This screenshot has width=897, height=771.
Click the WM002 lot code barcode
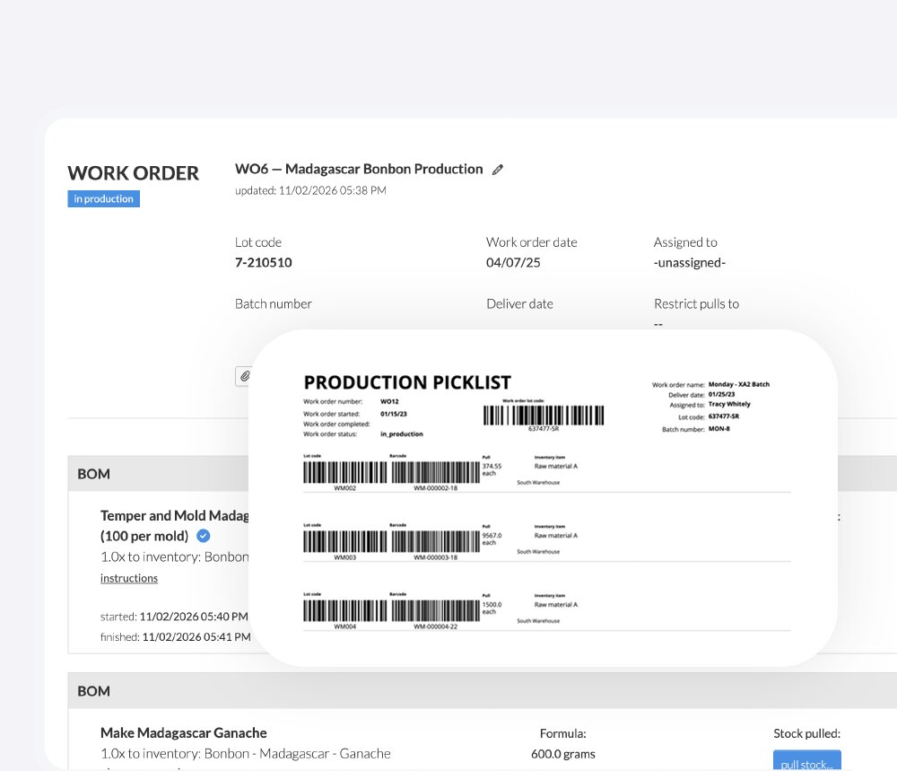click(344, 472)
